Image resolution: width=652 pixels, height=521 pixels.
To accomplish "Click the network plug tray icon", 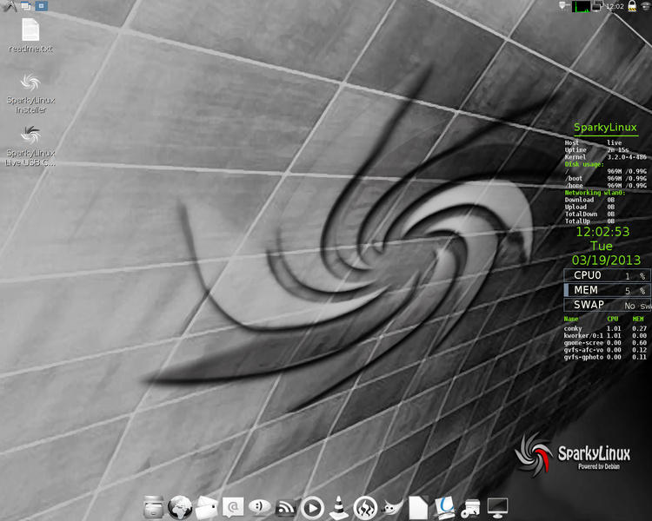I will 564,6.
